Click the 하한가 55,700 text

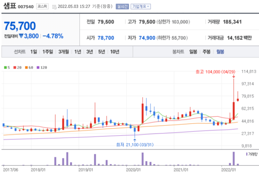pos(172,38)
